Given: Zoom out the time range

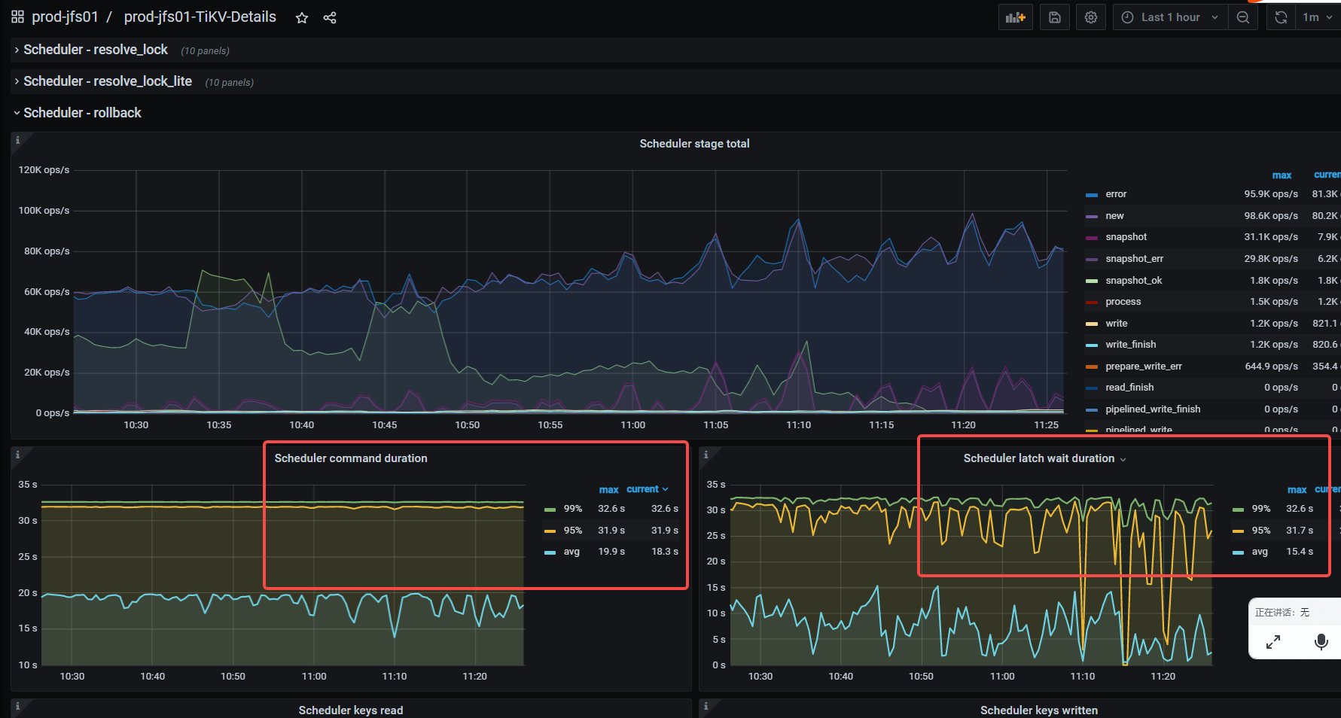Looking at the screenshot, I should pos(1243,17).
